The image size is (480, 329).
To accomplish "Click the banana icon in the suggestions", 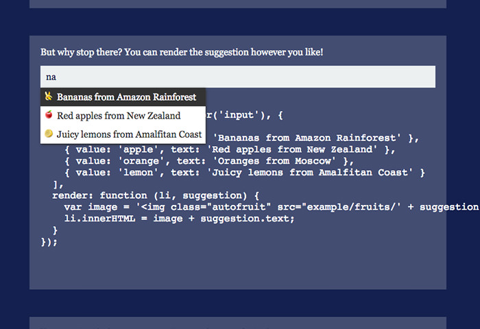I will [x=49, y=96].
